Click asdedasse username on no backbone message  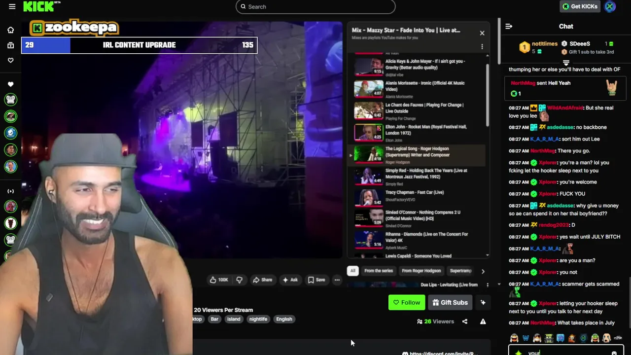560,127
